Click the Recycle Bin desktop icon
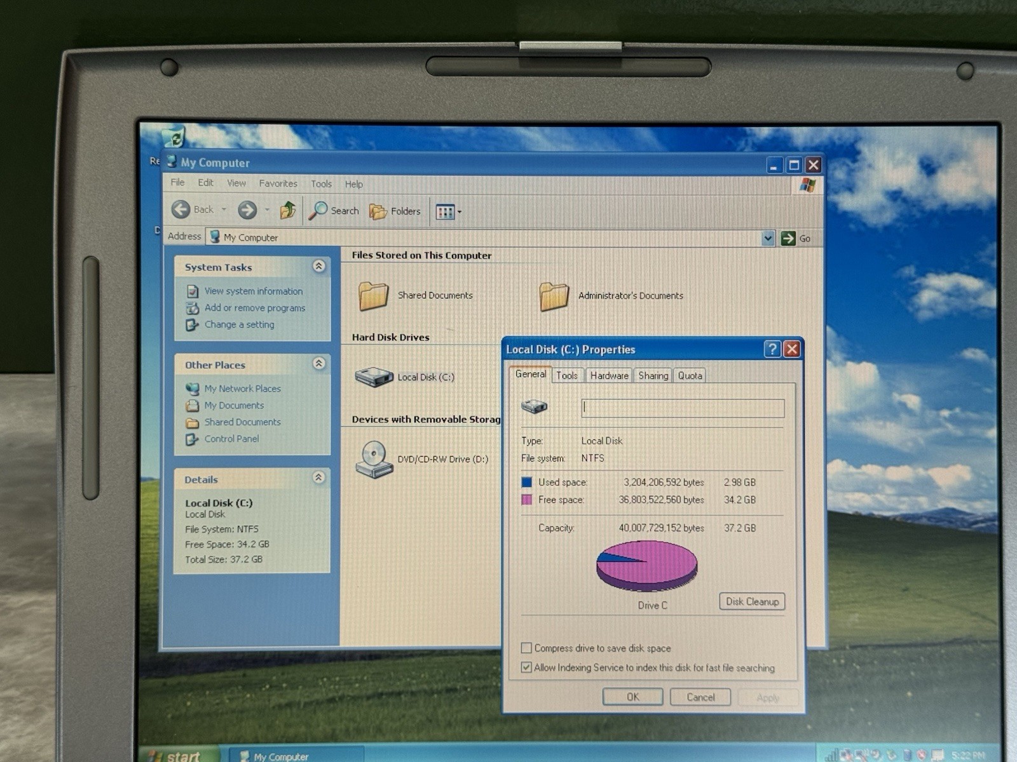Viewport: 1017px width, 762px height. (x=173, y=137)
